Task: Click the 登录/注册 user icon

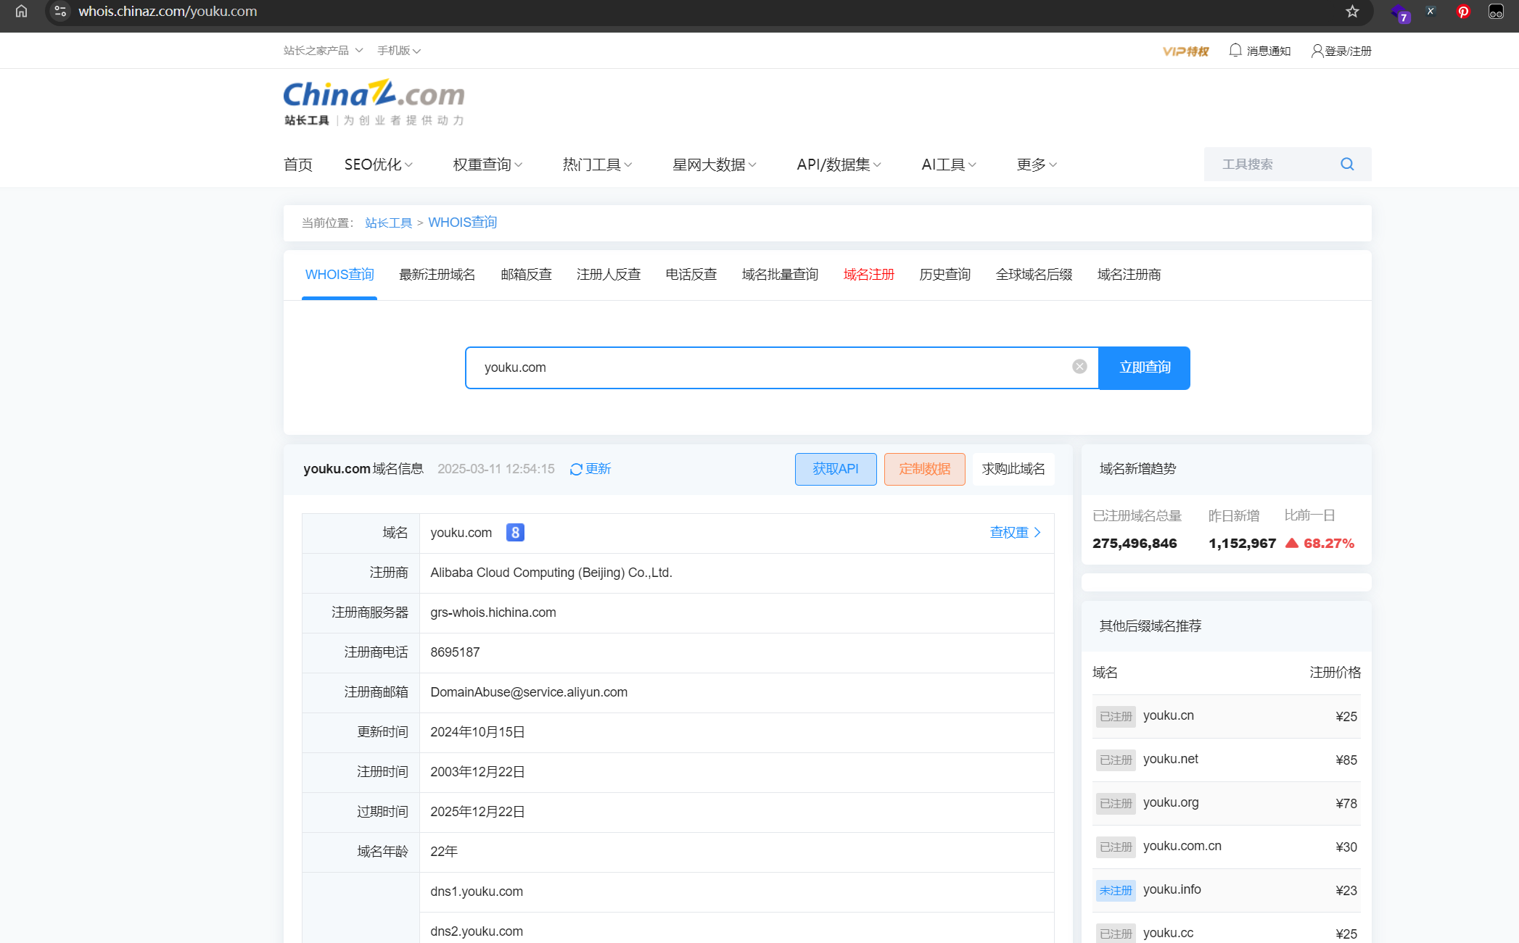Action: pyautogui.click(x=1317, y=51)
